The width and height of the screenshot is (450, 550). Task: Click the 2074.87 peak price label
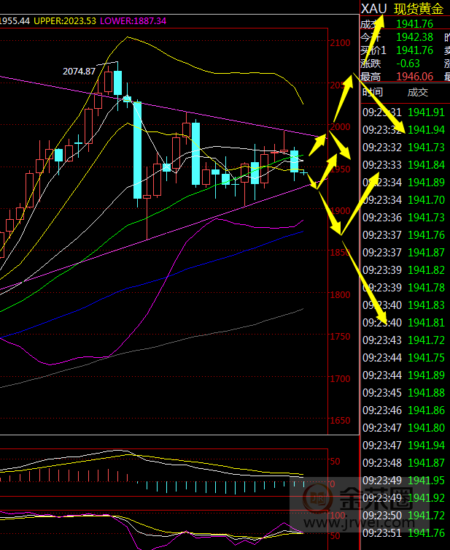tap(79, 72)
